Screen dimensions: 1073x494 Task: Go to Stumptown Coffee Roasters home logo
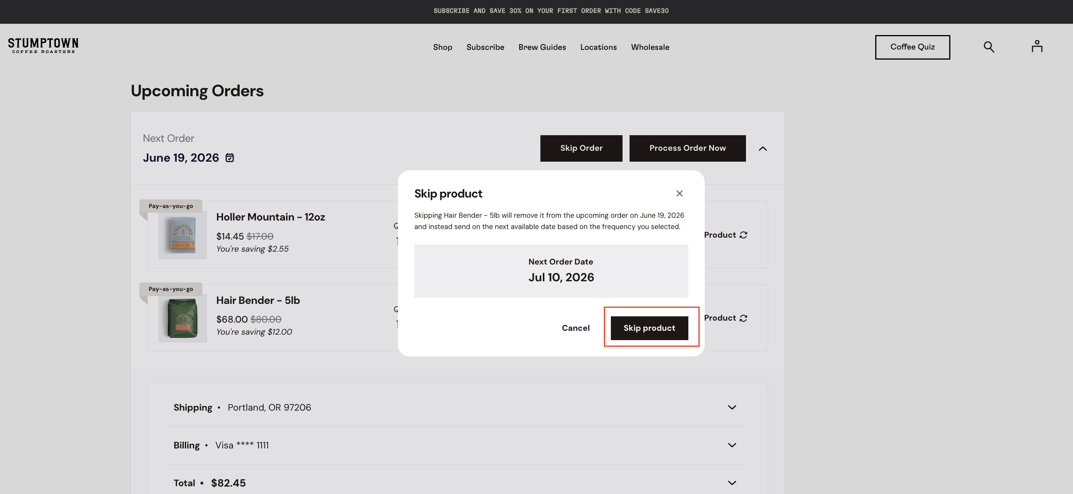tap(43, 46)
